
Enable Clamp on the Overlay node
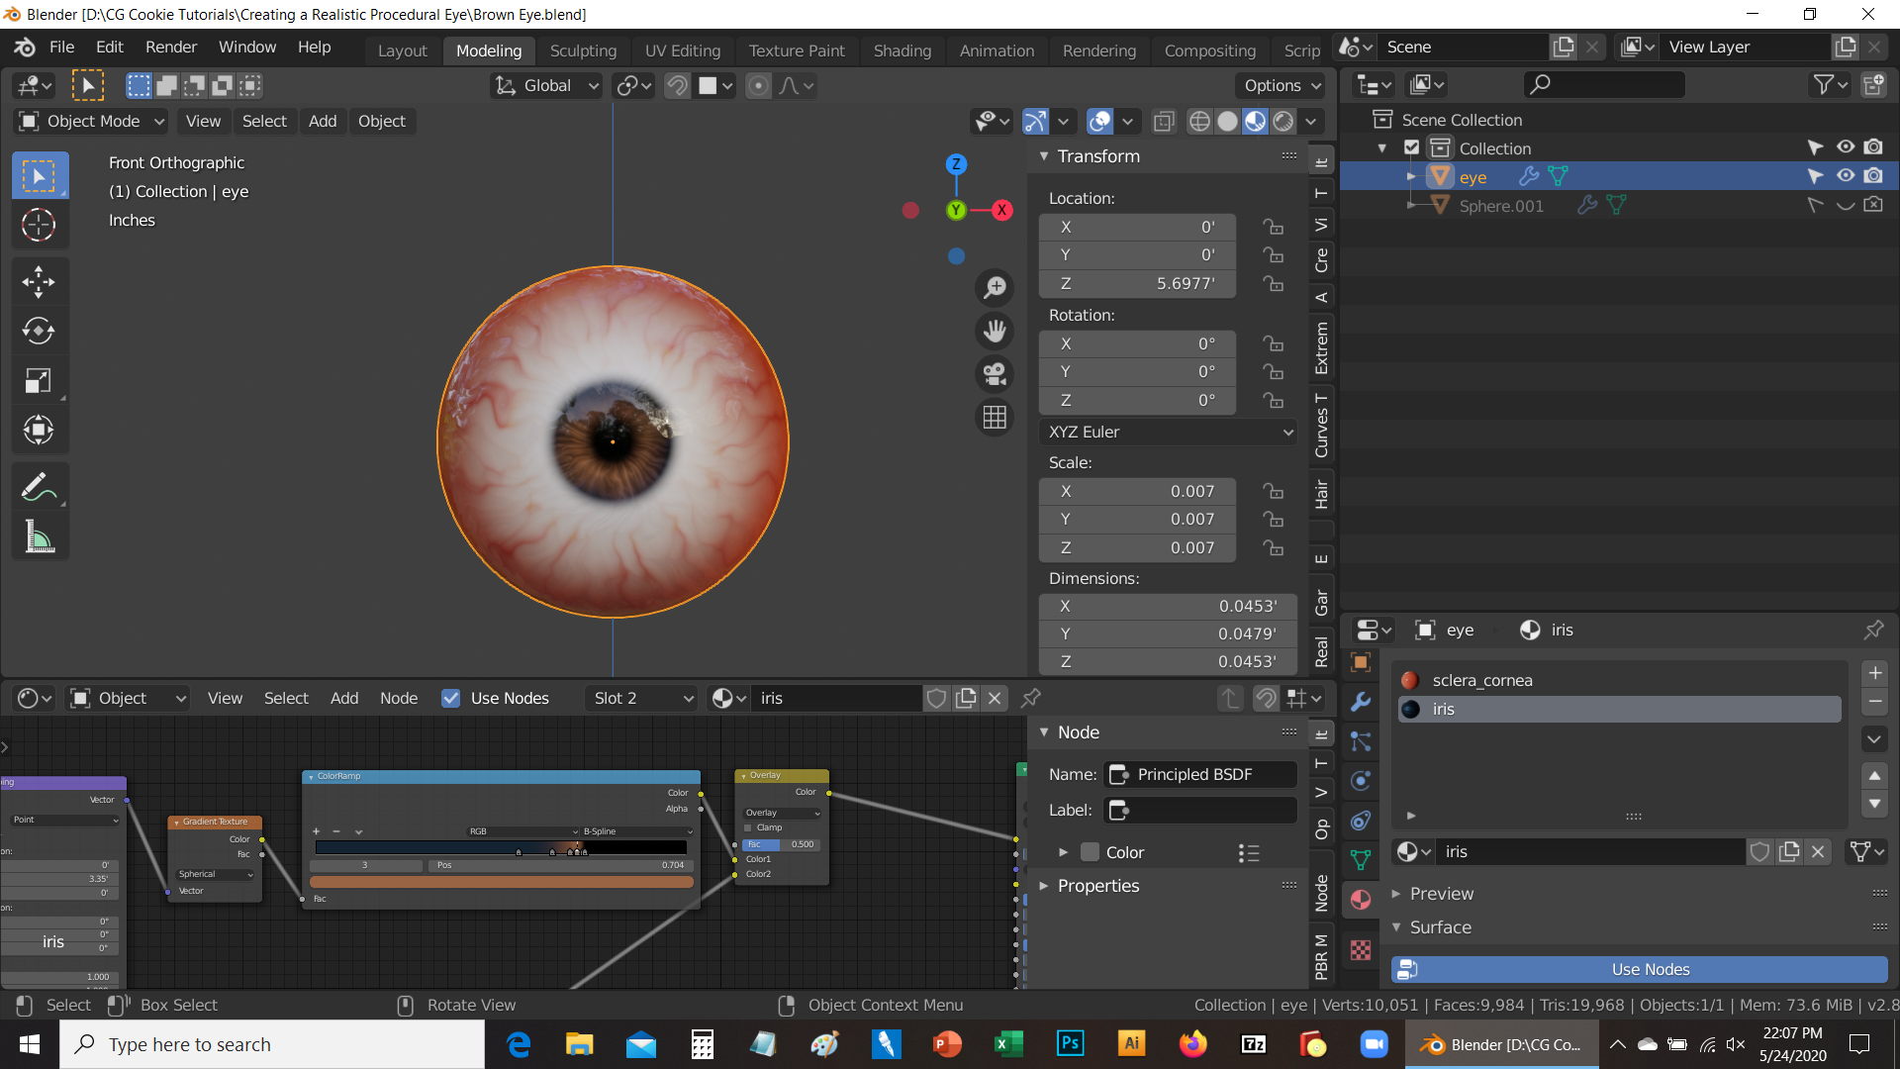tap(748, 827)
